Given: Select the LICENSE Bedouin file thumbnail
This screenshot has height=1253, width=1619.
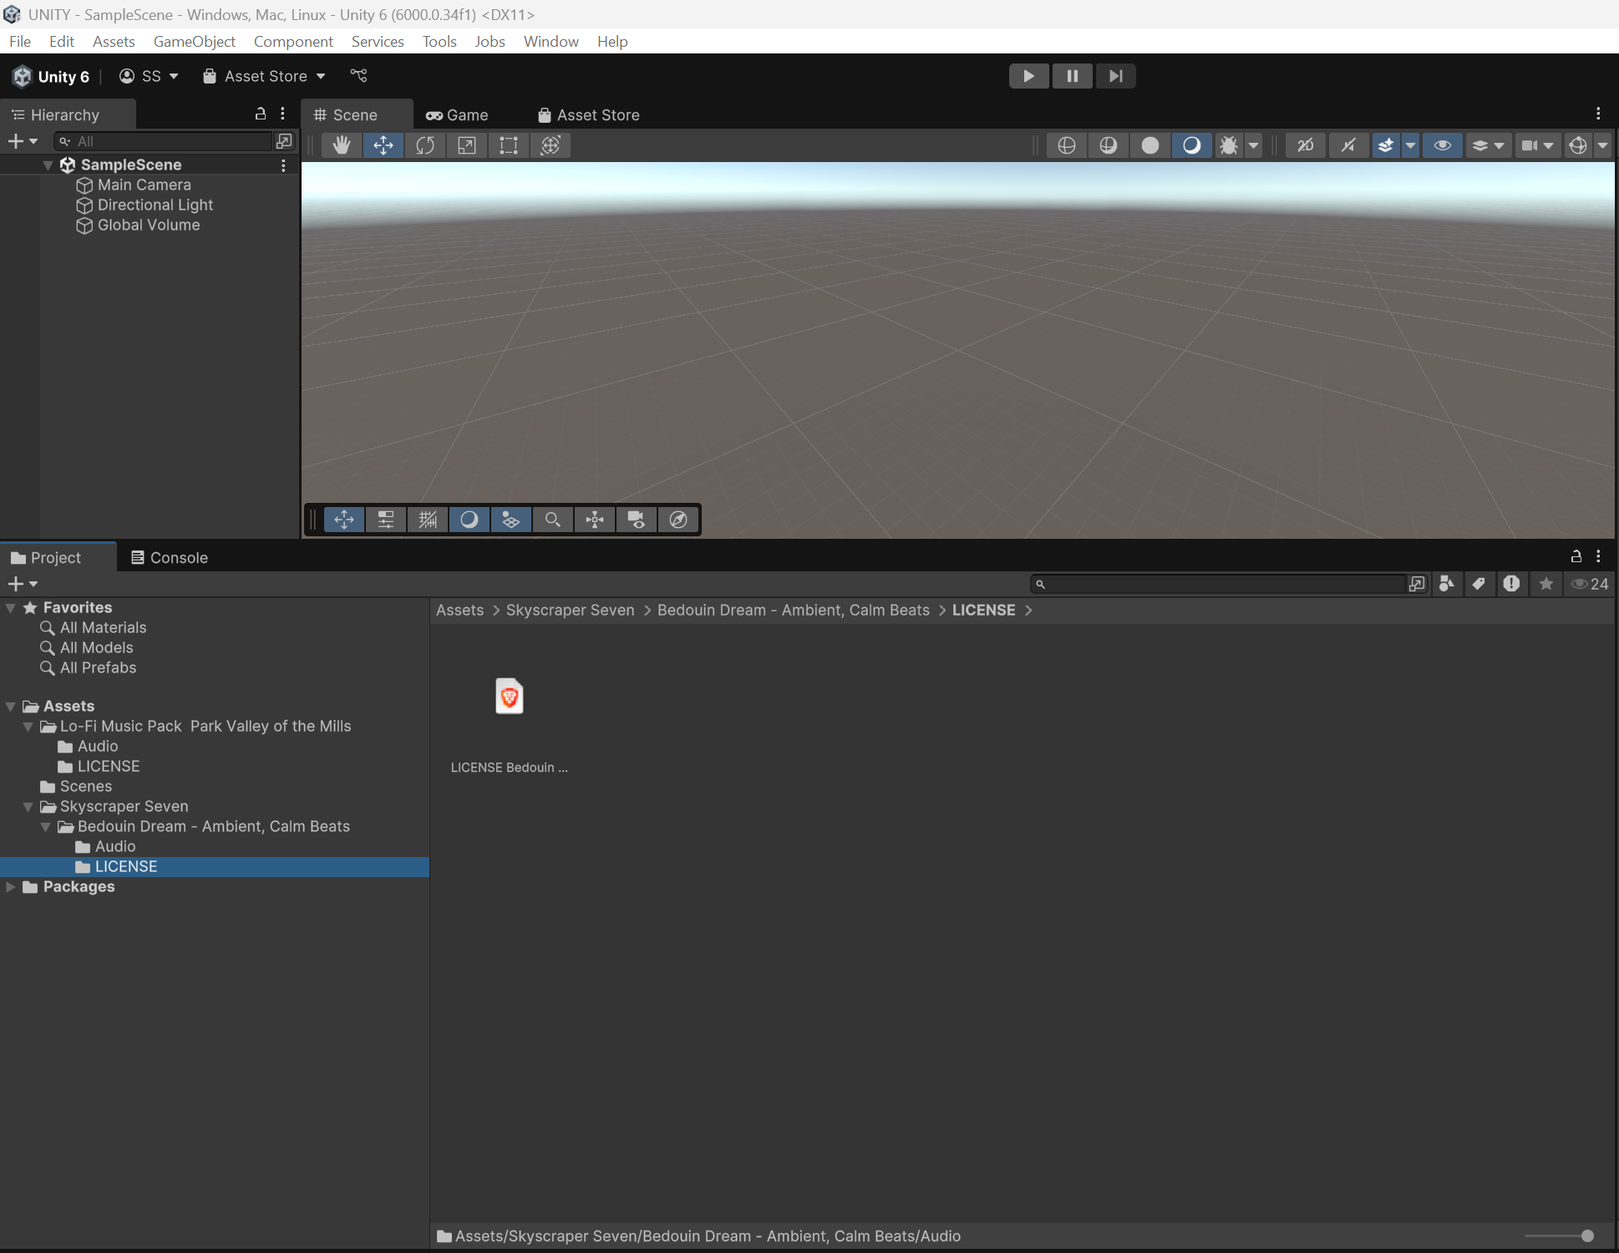Looking at the screenshot, I should [509, 698].
